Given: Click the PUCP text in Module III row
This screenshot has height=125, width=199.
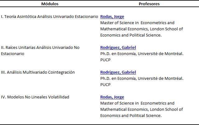Looking at the screenshot, I should click(x=105, y=85).
